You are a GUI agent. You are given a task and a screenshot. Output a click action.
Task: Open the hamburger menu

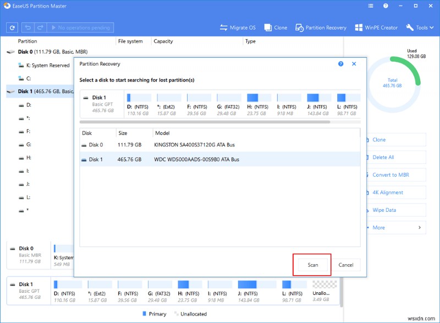click(370, 6)
